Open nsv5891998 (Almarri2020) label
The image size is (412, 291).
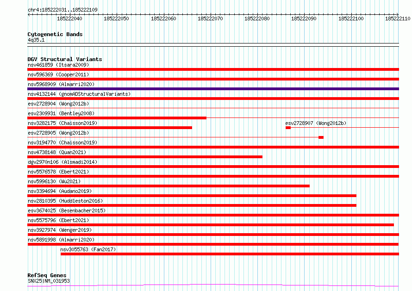click(x=61, y=240)
